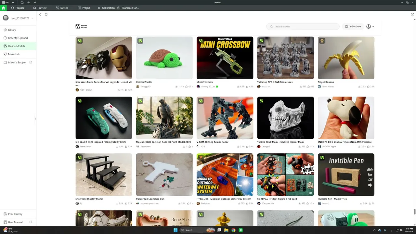The height and width of the screenshot is (234, 416).
Task: Open the Maker's Supply link
Action: (18, 62)
